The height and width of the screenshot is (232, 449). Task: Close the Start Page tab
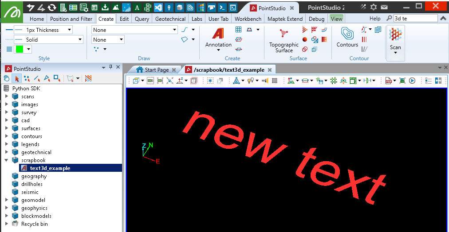point(174,70)
